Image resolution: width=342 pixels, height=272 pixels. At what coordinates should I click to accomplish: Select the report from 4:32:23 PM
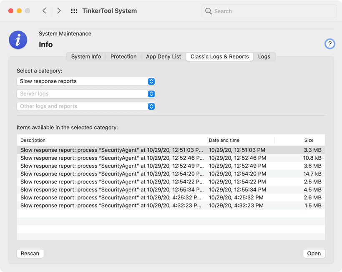click(x=171, y=206)
